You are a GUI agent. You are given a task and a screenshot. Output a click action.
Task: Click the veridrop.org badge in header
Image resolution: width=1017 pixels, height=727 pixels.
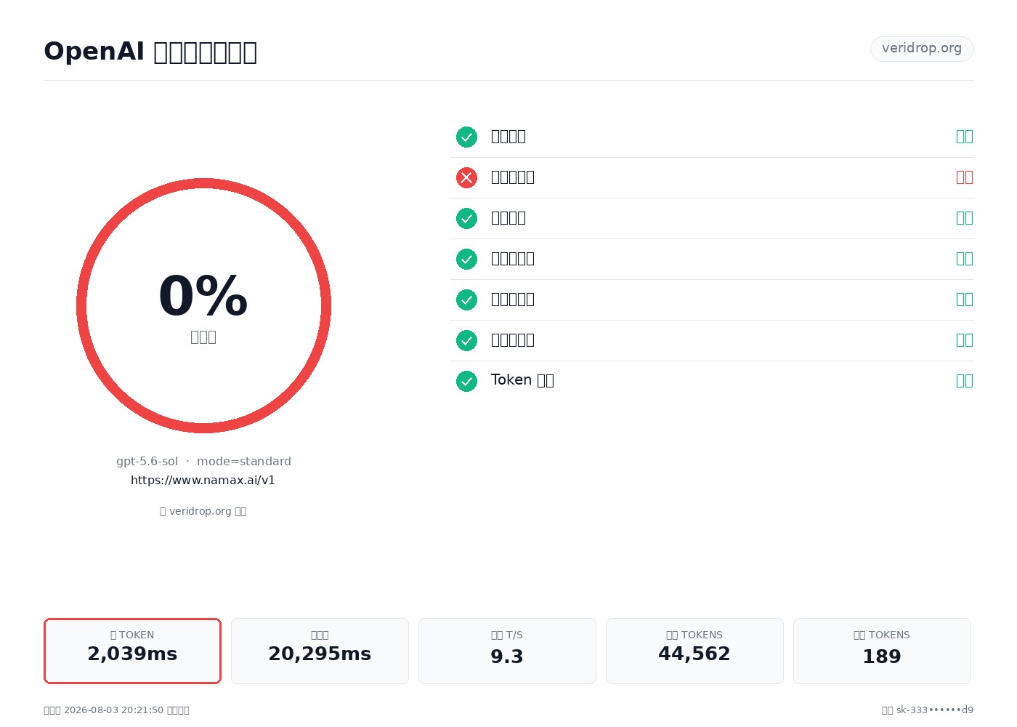click(922, 49)
